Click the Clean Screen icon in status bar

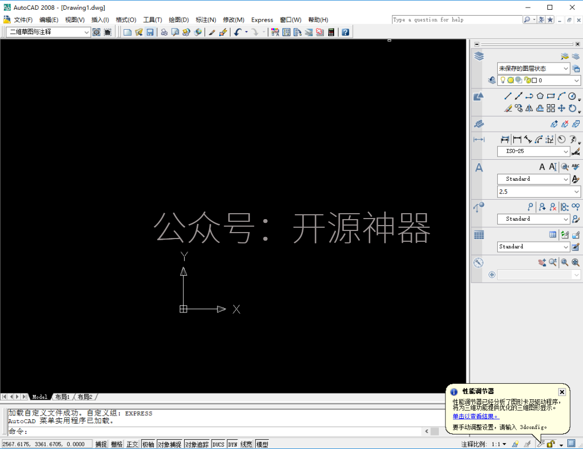[x=571, y=444]
